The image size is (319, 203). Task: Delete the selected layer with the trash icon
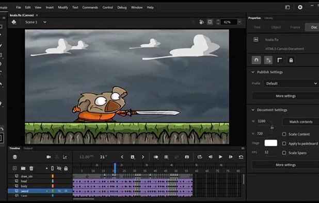pyautogui.click(x=31, y=168)
